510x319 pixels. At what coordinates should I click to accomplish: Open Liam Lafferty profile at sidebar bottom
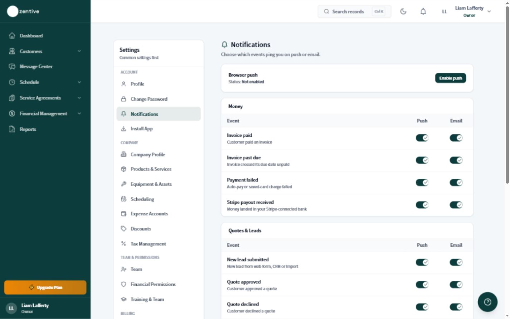click(x=45, y=308)
